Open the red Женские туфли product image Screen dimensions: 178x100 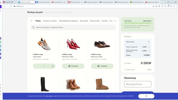tap(73, 44)
